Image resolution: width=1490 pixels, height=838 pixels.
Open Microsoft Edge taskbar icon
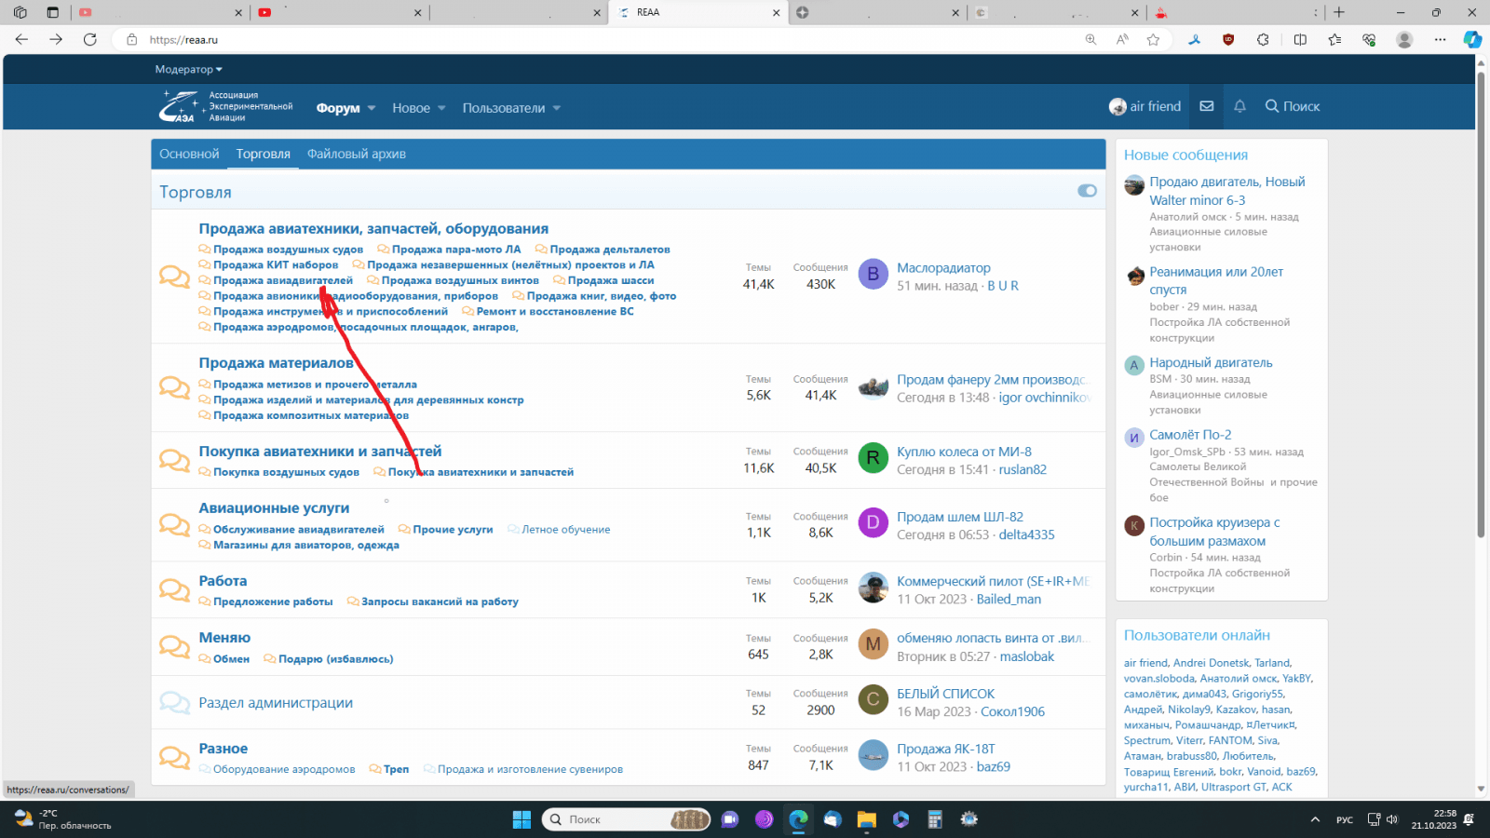(798, 819)
